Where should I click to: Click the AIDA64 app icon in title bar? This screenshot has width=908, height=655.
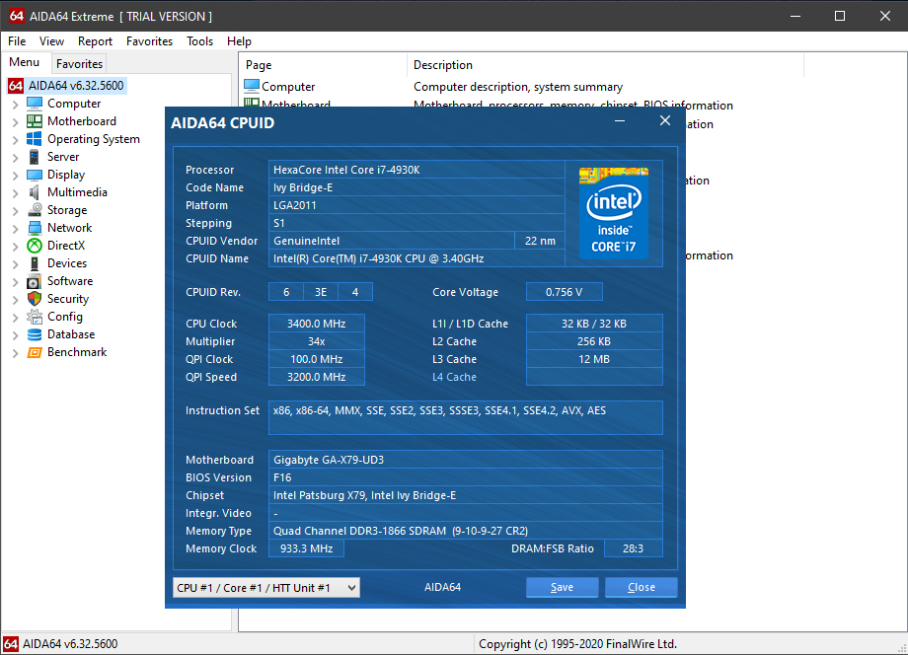tap(16, 16)
